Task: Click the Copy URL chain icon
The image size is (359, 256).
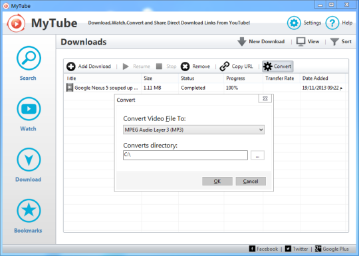Action: point(225,66)
